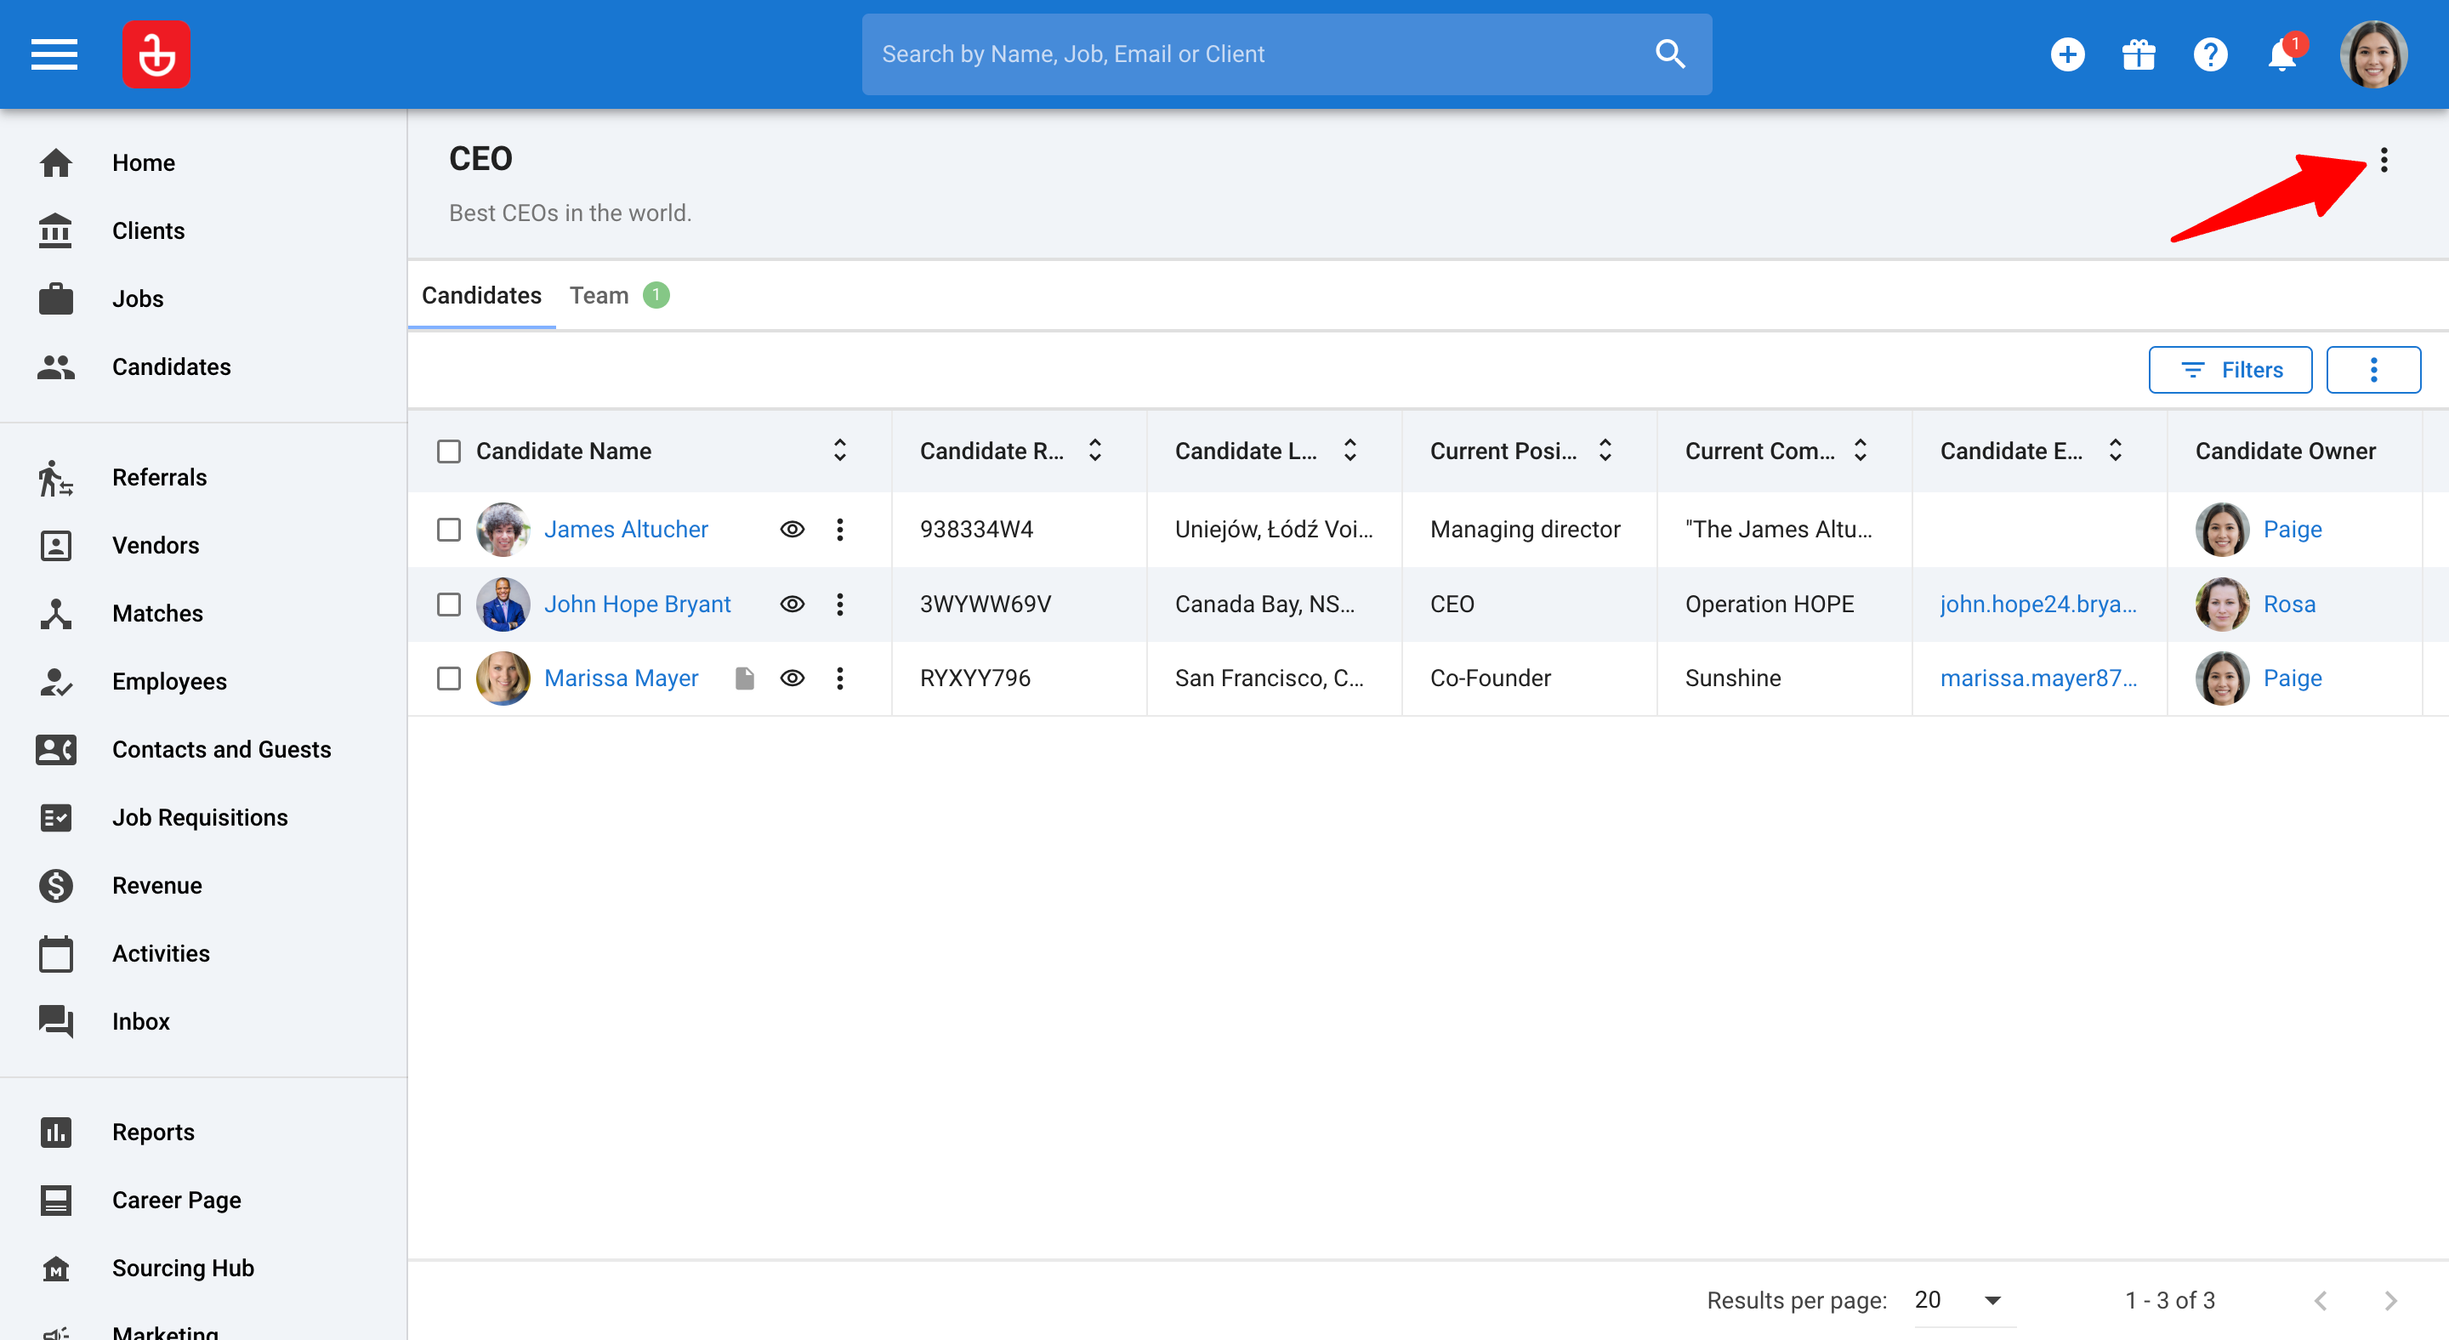Go to previous results page chevron

(2321, 1300)
